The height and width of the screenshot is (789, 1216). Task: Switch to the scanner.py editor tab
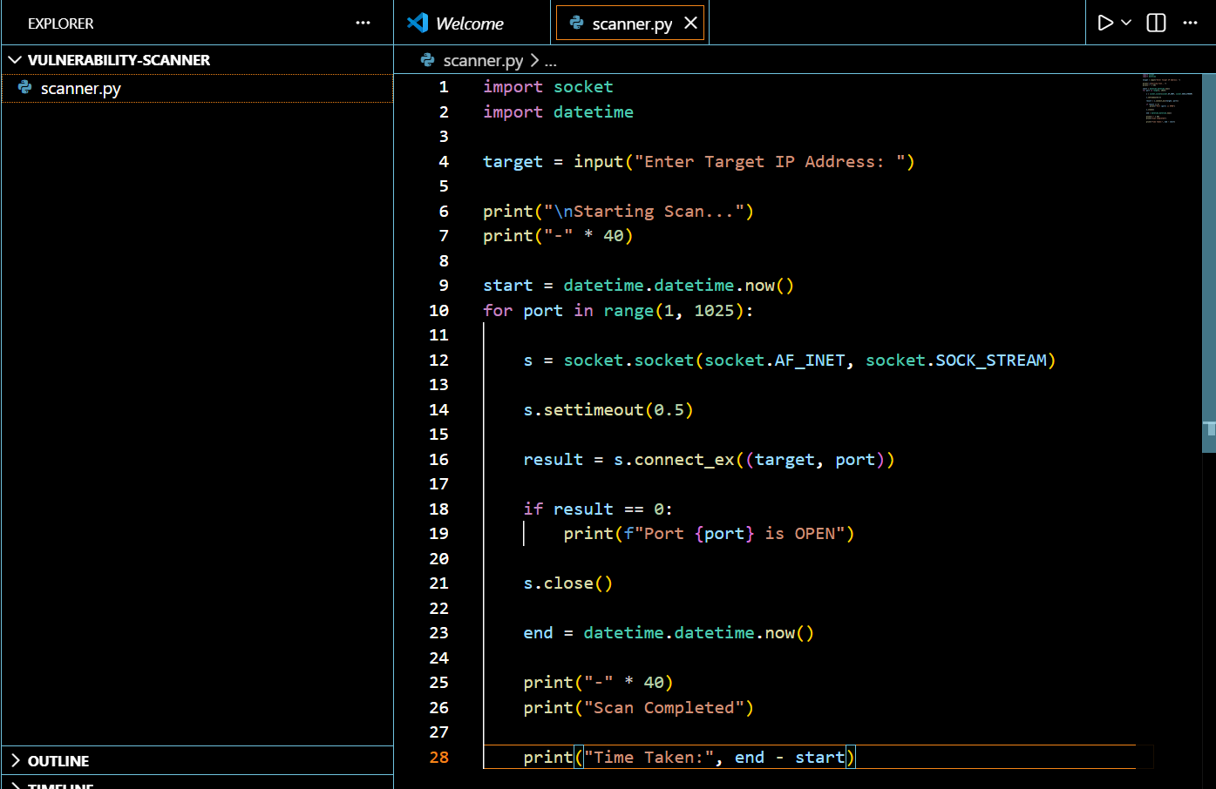click(631, 24)
